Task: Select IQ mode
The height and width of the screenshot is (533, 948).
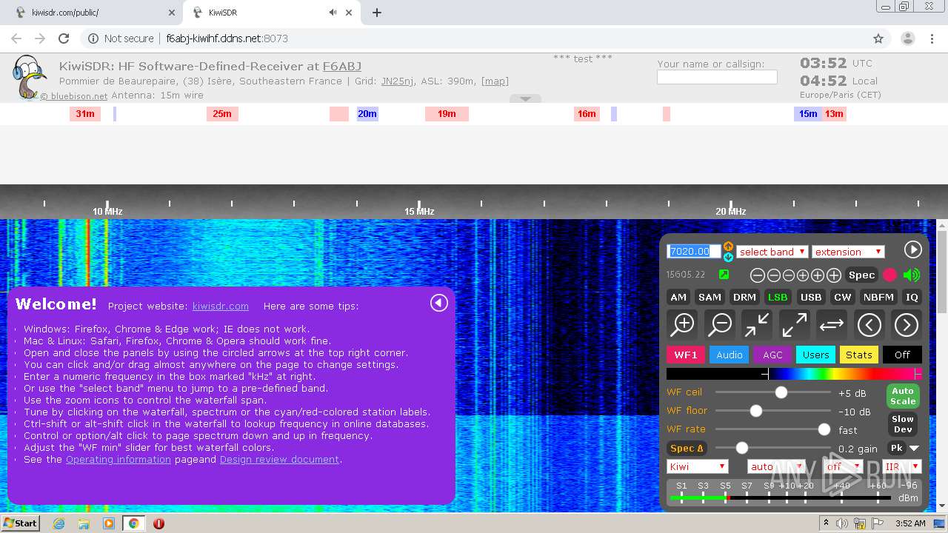Action: [x=912, y=297]
